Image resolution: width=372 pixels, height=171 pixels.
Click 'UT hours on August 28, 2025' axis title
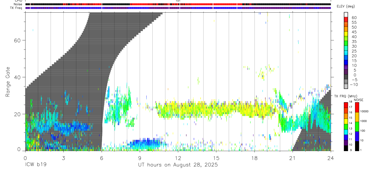178,165
